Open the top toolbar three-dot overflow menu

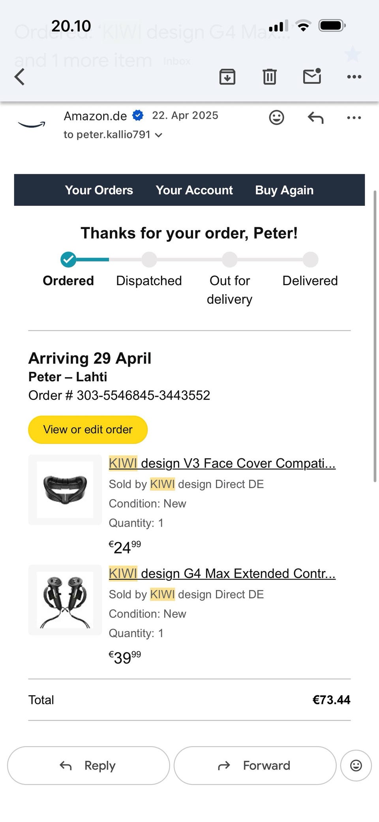pyautogui.click(x=354, y=77)
